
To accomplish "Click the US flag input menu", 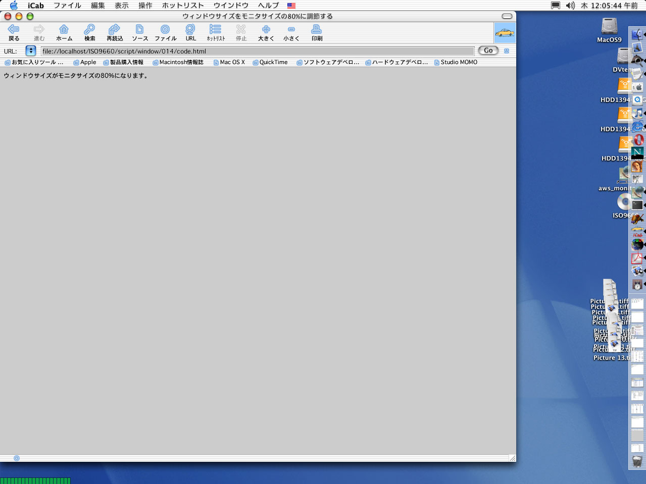I will pos(291,6).
